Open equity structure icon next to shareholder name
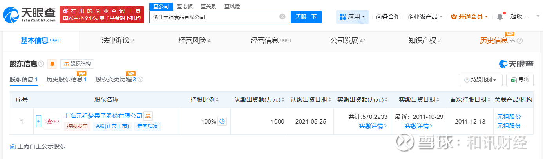543x159 pixels. coord(148,116)
